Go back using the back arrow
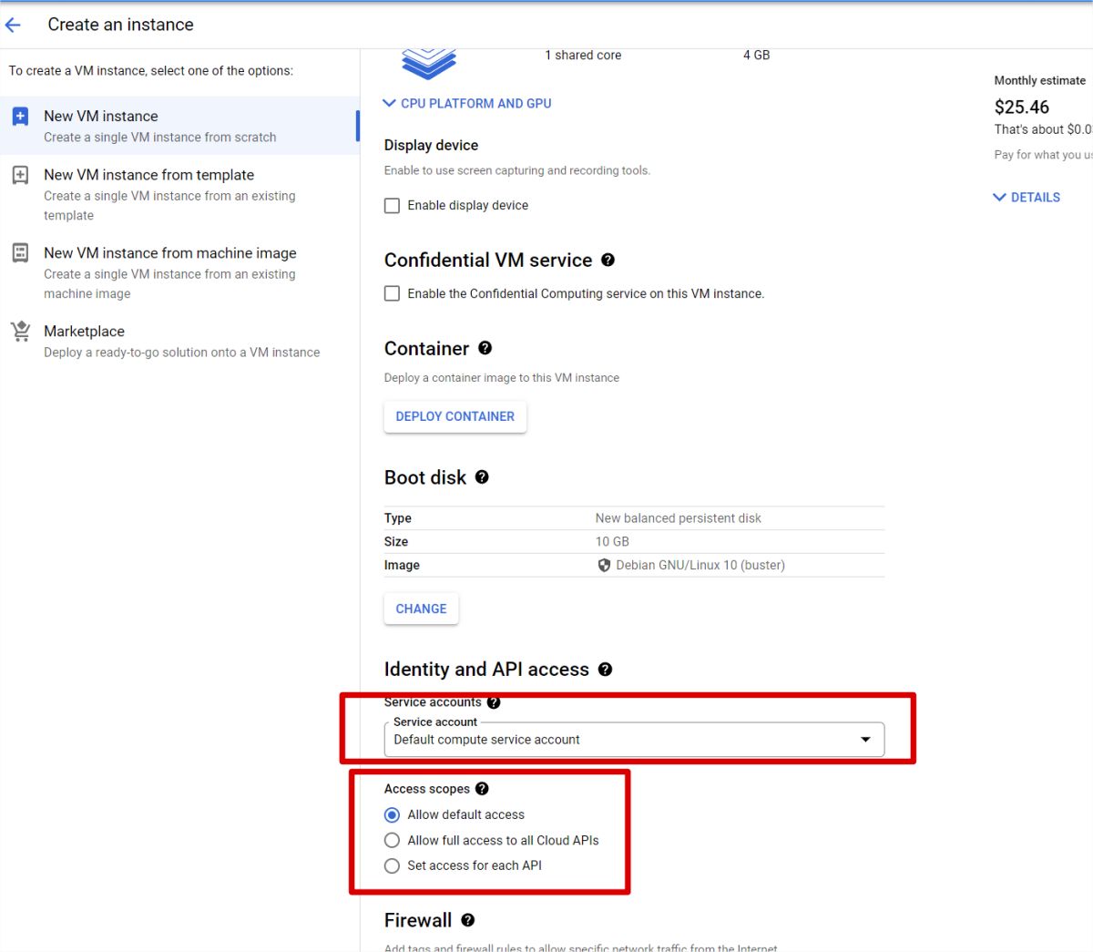Image resolution: width=1093 pixels, height=952 pixels. 13,25
